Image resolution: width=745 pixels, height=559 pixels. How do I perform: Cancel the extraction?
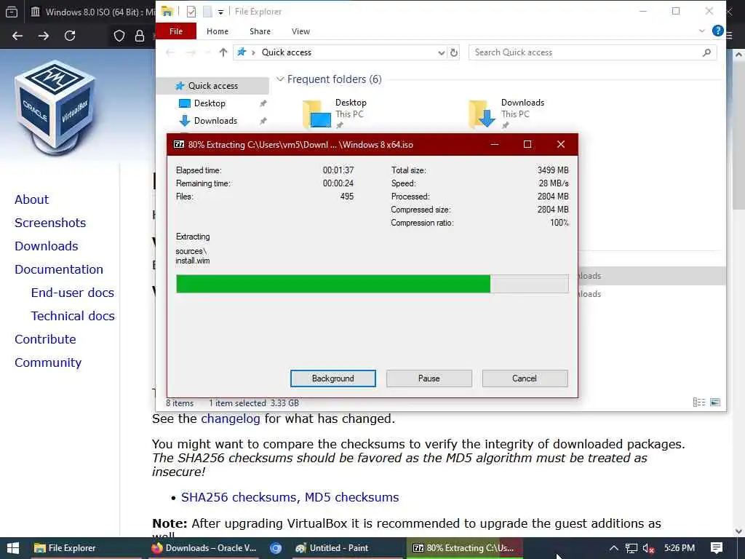[x=525, y=378]
